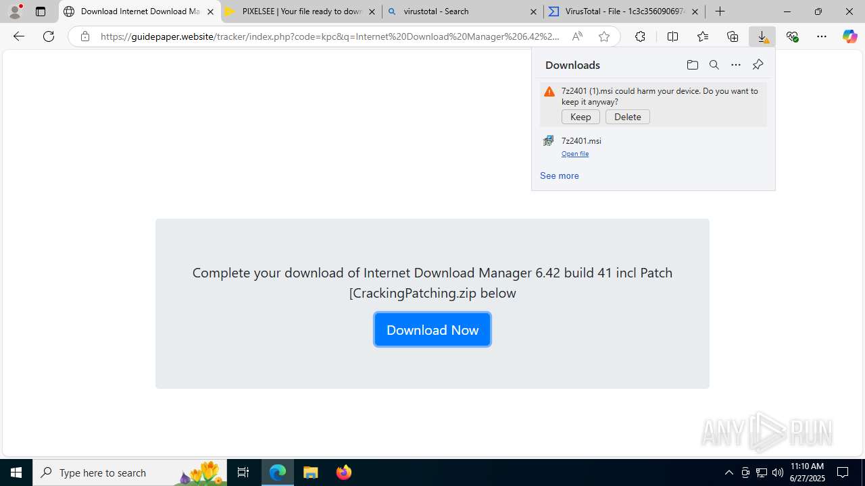
Task: Open the Favorites list icon
Action: [x=703, y=36]
